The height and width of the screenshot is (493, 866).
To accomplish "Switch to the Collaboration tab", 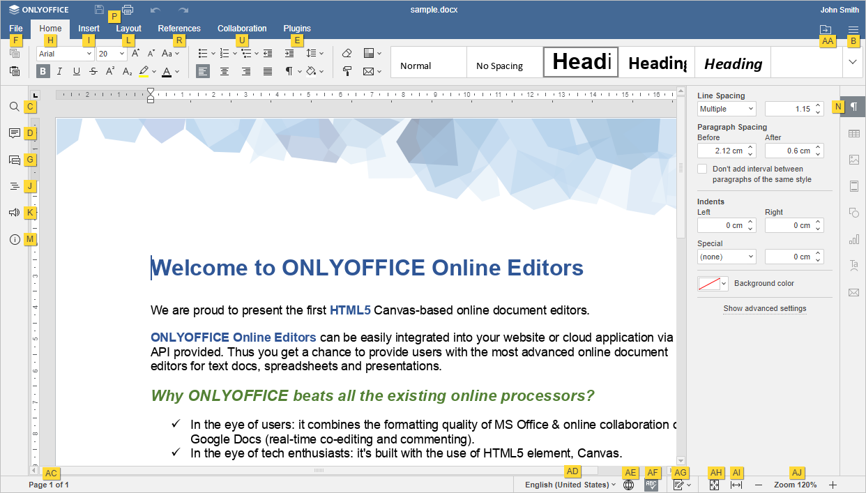I will pos(242,29).
